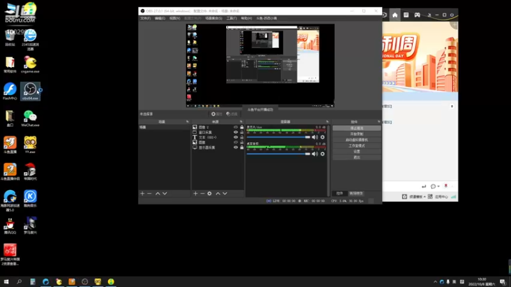Click 退出 button in Controls

click(357, 158)
